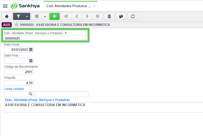Image resolution: width=203 pixels, height=136 pixels.
Task: Edit the Código de Recolhimento field
Action: coord(19,72)
